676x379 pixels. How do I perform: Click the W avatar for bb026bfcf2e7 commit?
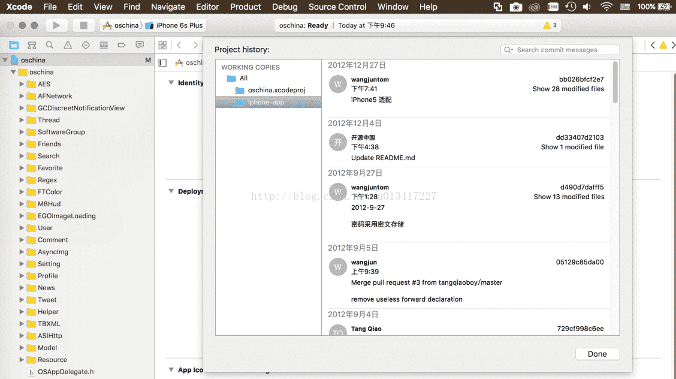[338, 84]
